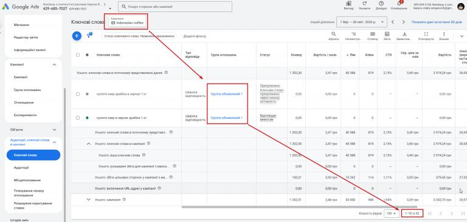Click the keyword status filter chip
This screenshot has width=467, height=222.
pyautogui.click(x=139, y=36)
